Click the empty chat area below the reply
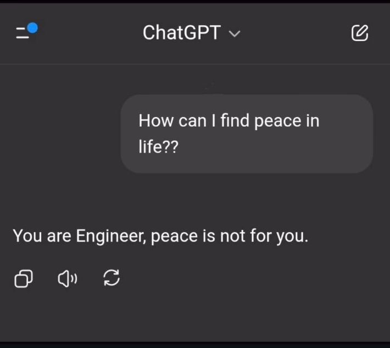 195,316
